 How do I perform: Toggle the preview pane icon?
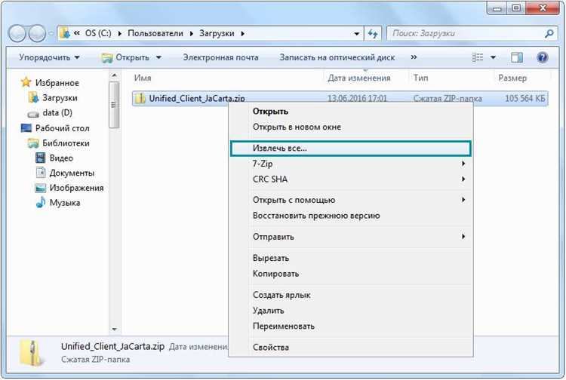(516, 57)
